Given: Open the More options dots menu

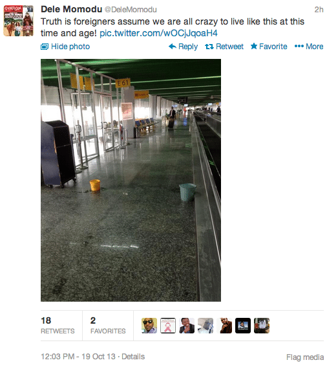Looking at the screenshot, I should [299, 46].
